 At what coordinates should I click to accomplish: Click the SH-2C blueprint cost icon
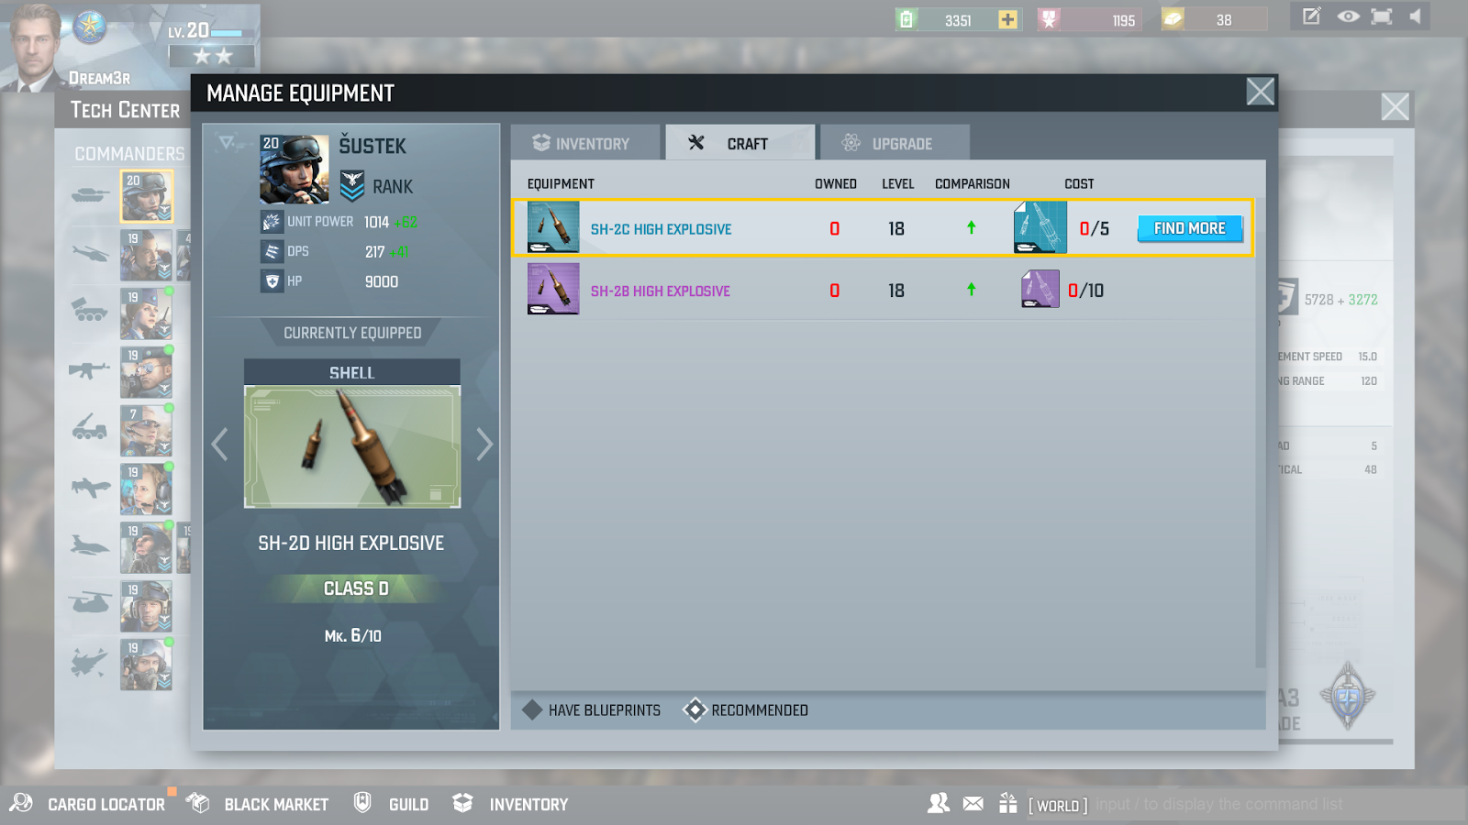(1040, 227)
